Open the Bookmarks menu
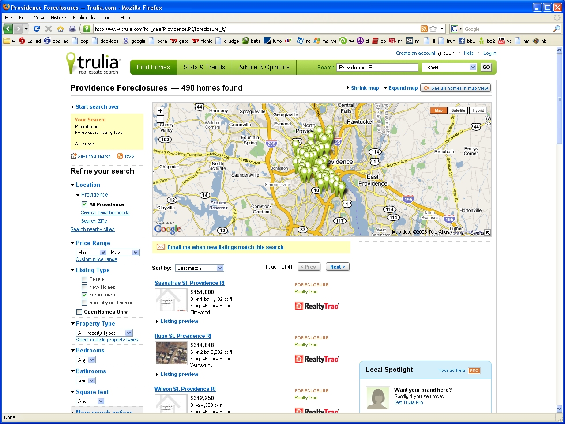 point(84,18)
